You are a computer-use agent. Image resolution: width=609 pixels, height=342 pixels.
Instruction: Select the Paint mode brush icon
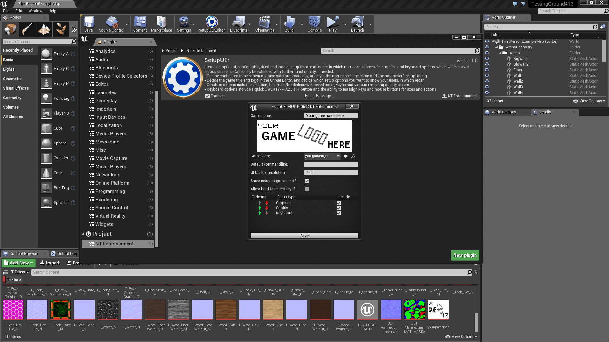pyautogui.click(x=27, y=29)
